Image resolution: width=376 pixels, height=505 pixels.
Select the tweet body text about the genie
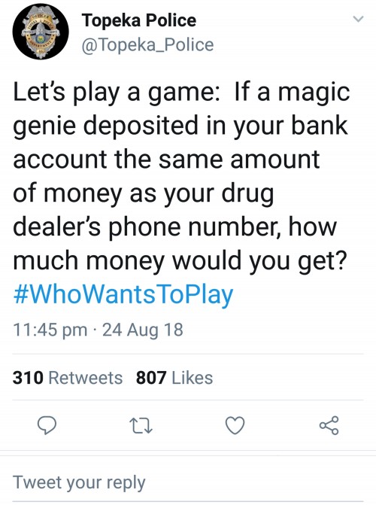(181, 177)
